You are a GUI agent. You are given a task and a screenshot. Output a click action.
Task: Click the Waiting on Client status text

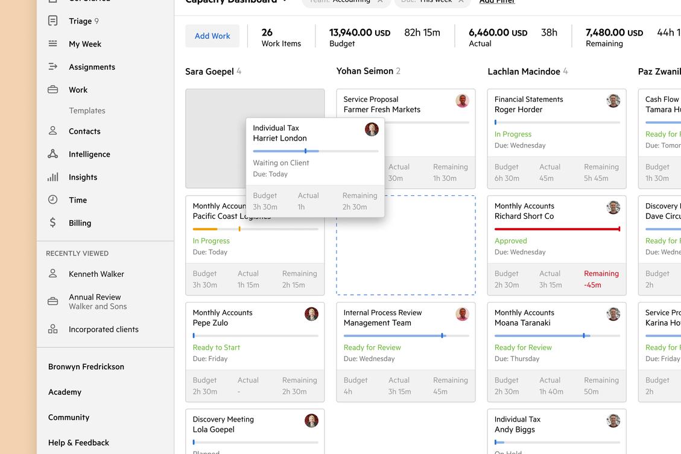[x=281, y=163]
